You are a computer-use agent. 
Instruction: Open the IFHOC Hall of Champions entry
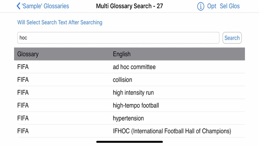click(172, 131)
